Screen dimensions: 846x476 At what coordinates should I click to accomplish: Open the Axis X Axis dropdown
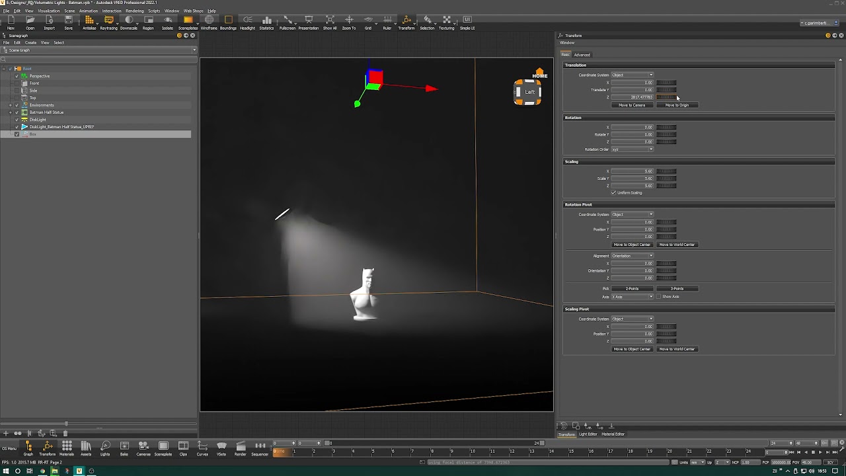[x=633, y=297]
